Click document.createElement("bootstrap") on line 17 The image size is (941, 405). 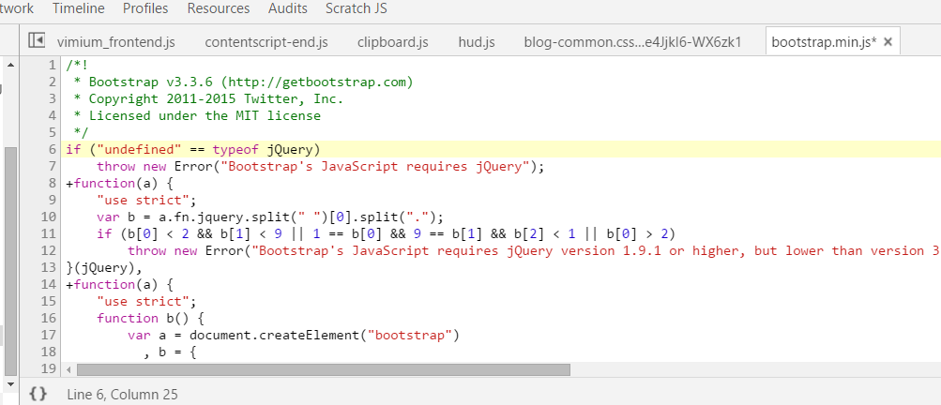324,334
